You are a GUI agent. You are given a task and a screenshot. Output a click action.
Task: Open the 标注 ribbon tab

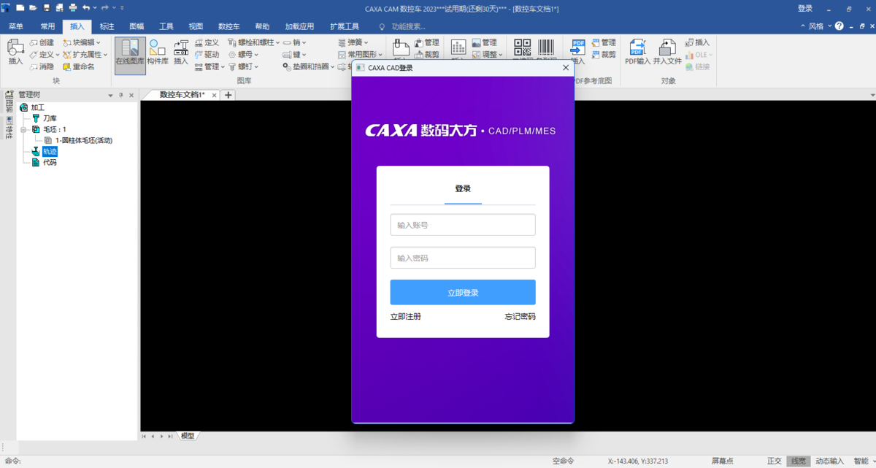click(x=107, y=26)
